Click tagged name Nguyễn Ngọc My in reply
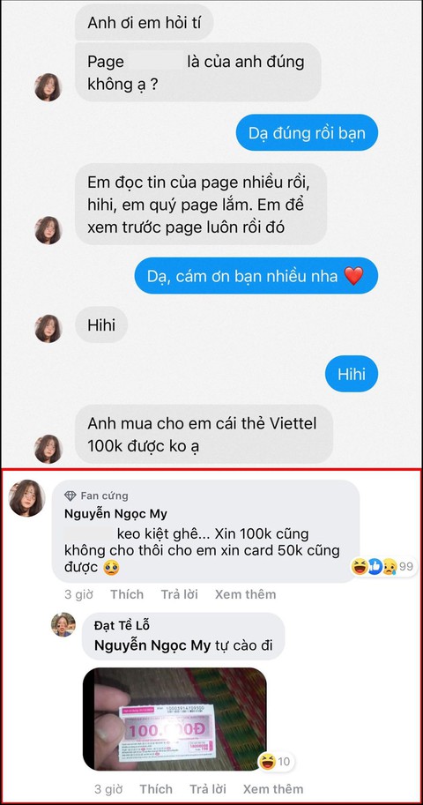423x805 pixels. click(x=152, y=645)
